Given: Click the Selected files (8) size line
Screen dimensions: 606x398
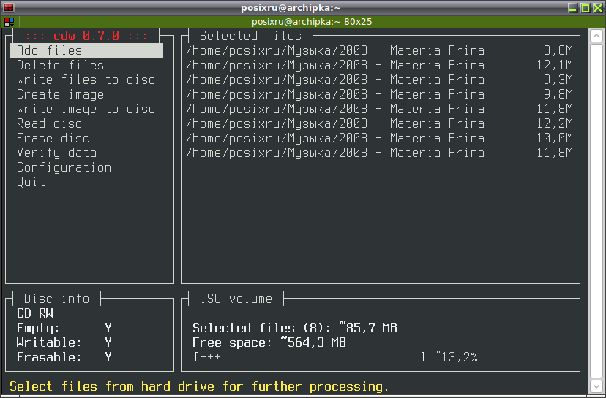Looking at the screenshot, I should [x=295, y=328].
